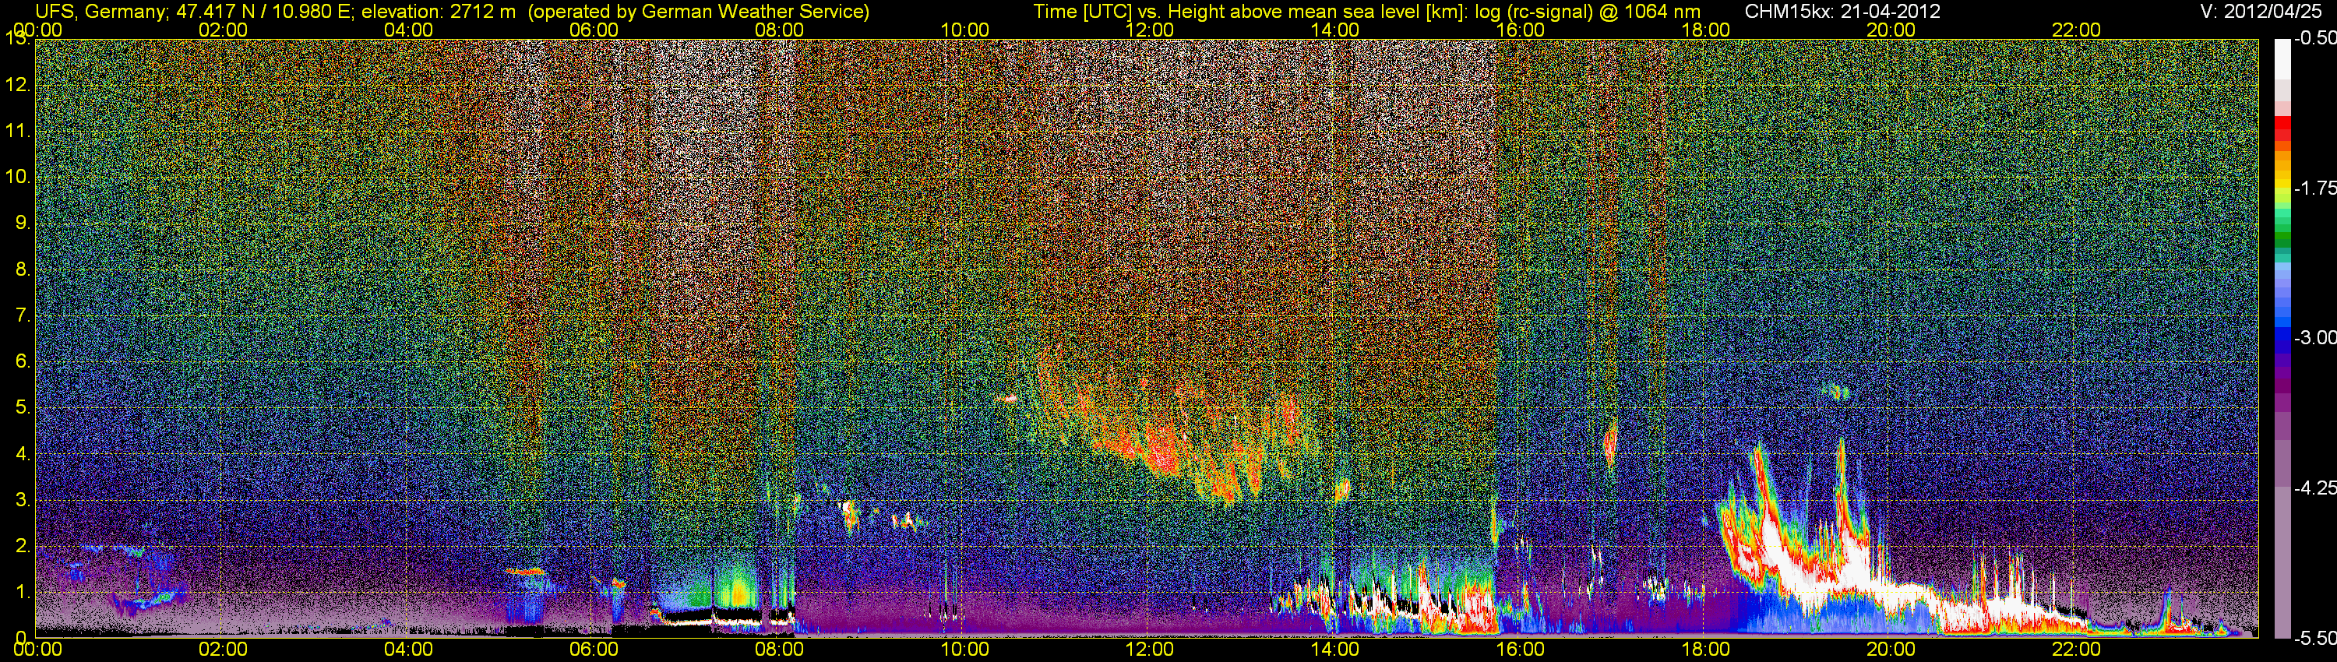Click the 6 km height axis label
The width and height of the screenshot is (2337, 662).
(23, 362)
